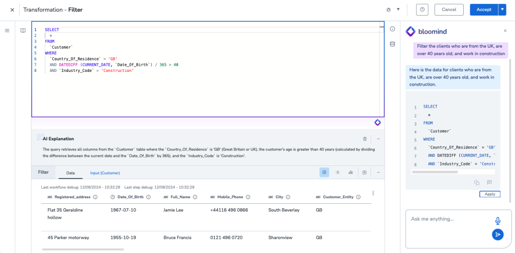
Task: Click the microphone icon in chat box
Action: point(497,221)
